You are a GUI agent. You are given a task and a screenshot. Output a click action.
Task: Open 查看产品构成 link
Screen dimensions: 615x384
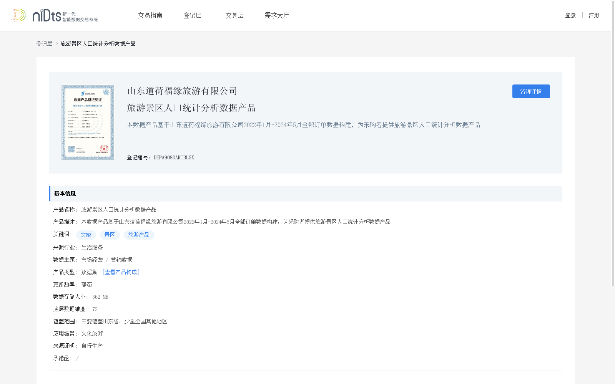click(121, 272)
